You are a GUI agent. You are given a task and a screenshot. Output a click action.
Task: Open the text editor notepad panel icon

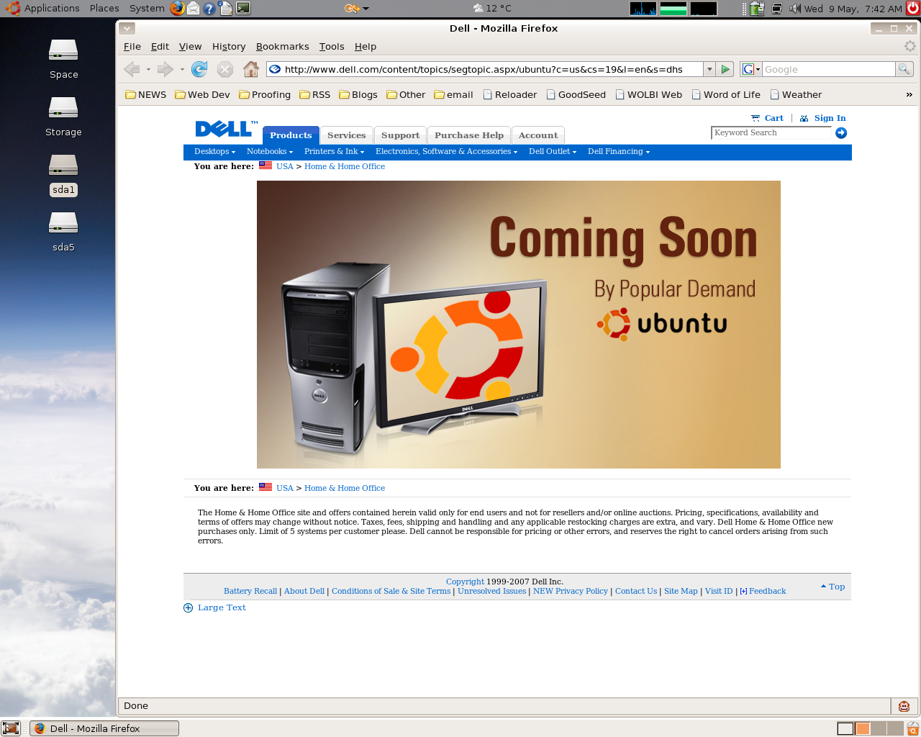point(226,9)
